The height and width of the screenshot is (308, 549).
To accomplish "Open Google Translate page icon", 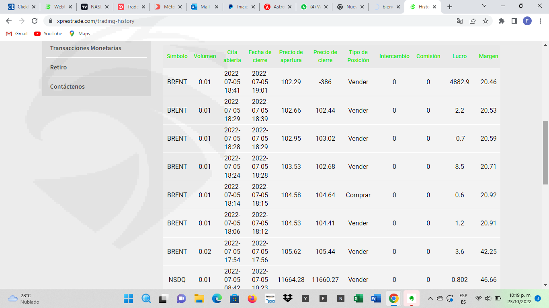I will (x=460, y=21).
